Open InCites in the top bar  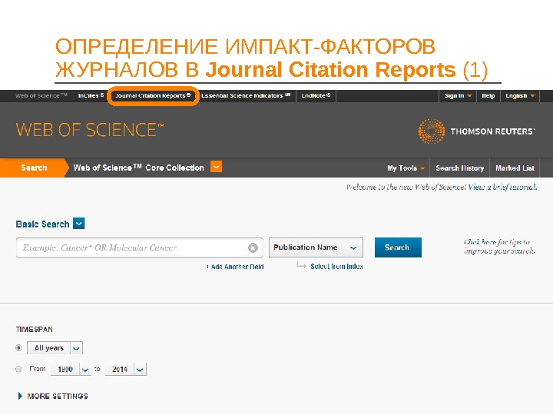click(x=91, y=95)
